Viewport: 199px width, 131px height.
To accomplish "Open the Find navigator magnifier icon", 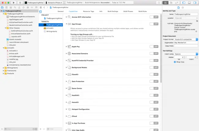I will click(x=15, y=7).
